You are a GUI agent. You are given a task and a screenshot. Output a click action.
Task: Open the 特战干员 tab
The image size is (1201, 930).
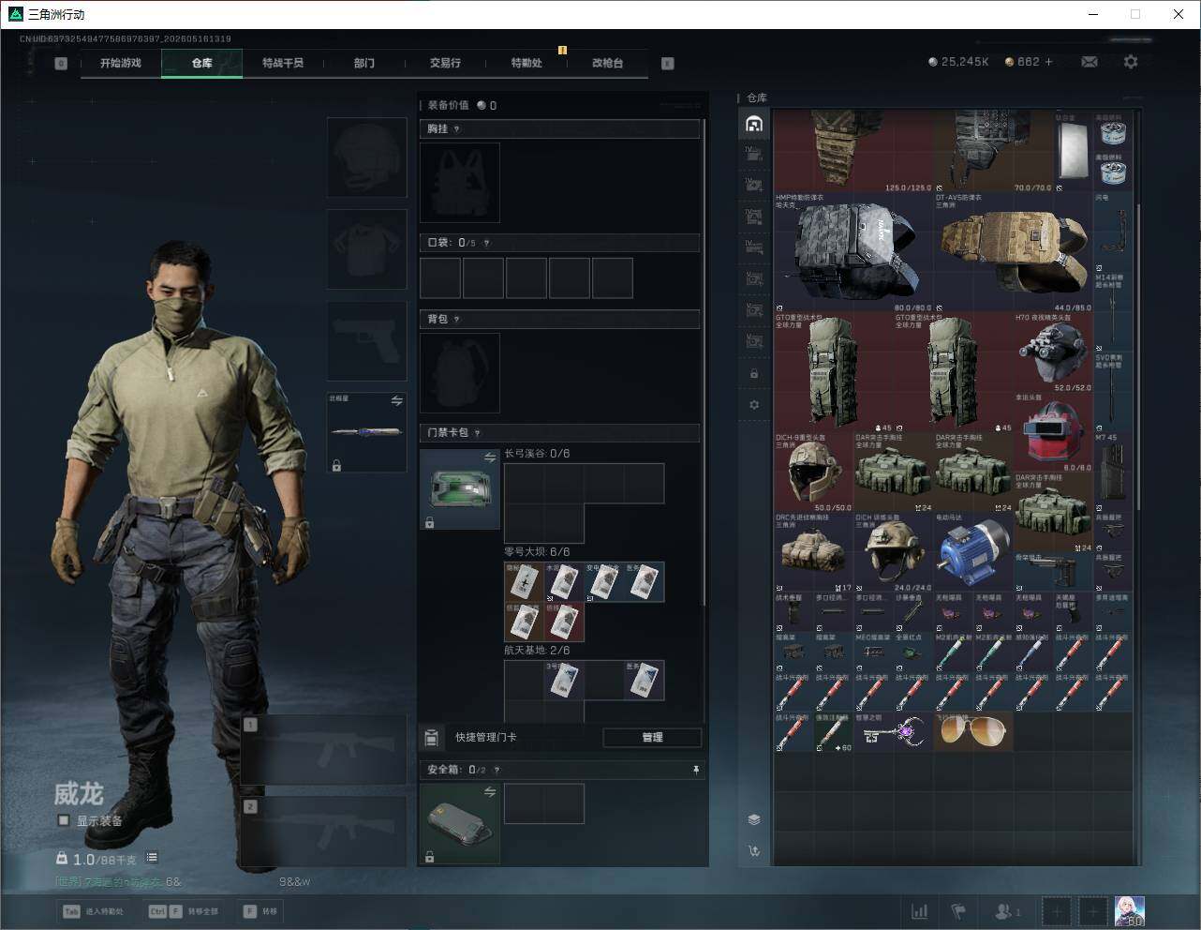click(283, 63)
